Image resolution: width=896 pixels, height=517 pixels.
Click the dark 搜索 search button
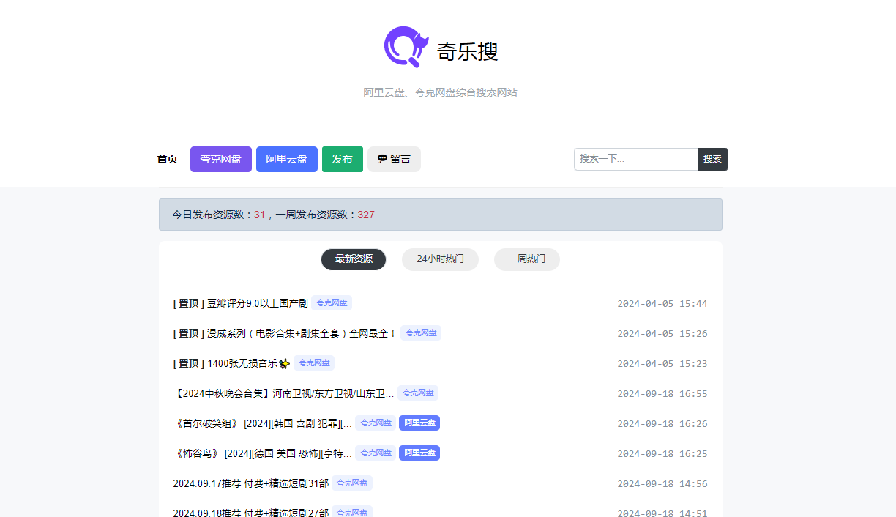[712, 159]
